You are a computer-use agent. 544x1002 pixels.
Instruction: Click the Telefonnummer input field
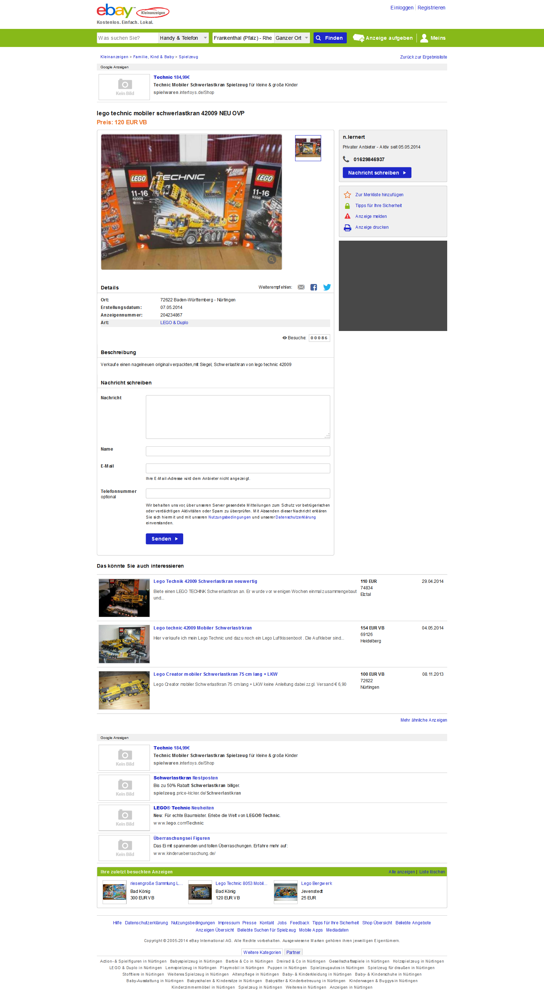238,493
